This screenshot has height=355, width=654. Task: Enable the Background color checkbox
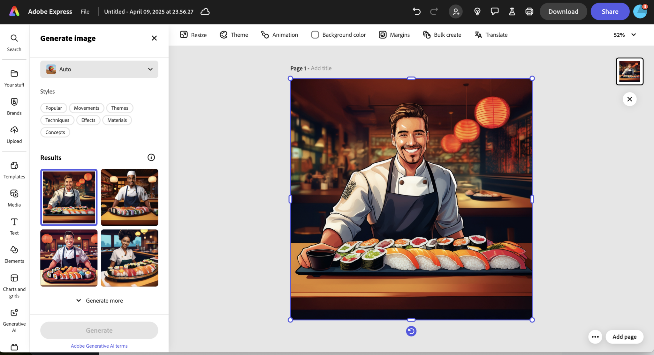[x=315, y=34]
